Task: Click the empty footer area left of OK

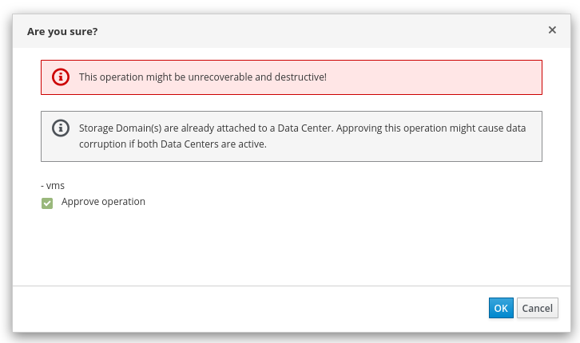Action: (x=240, y=309)
